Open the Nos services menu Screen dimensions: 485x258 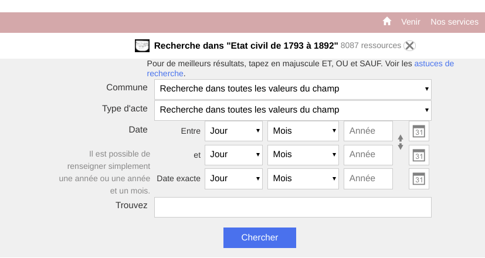(x=455, y=22)
